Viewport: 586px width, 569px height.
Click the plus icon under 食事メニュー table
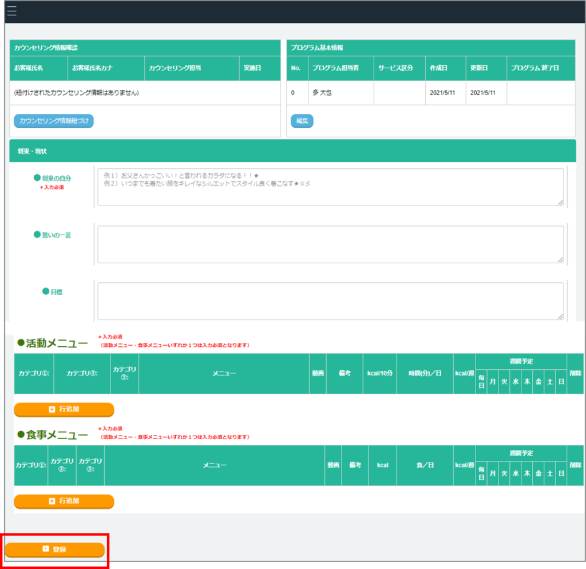[52, 501]
